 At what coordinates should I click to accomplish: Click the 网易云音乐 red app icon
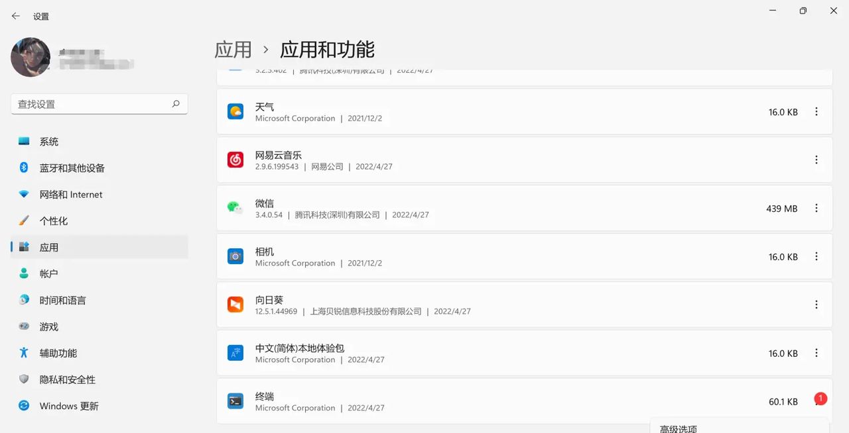(x=235, y=160)
